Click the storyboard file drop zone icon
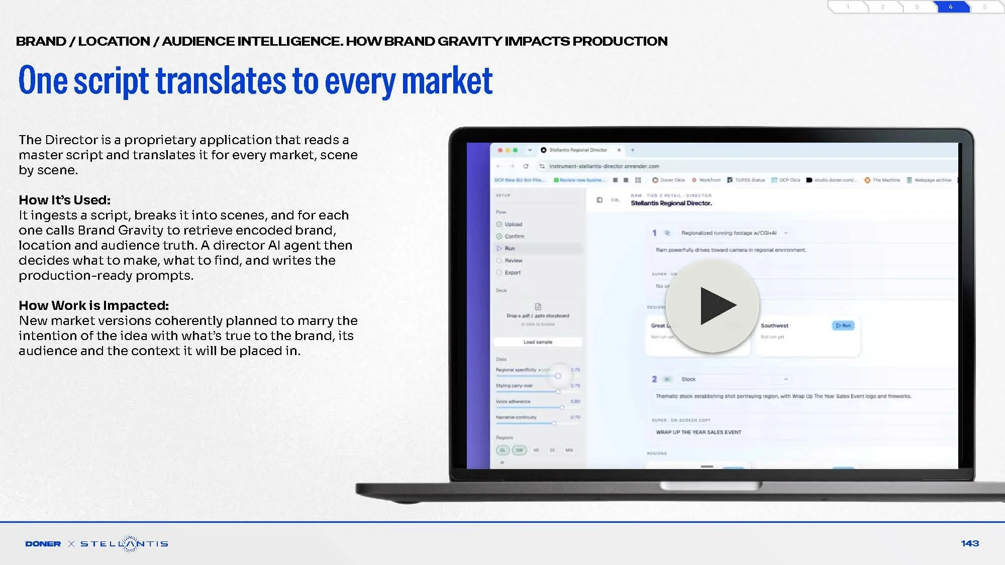Image resolution: width=1005 pixels, height=565 pixels. click(538, 306)
